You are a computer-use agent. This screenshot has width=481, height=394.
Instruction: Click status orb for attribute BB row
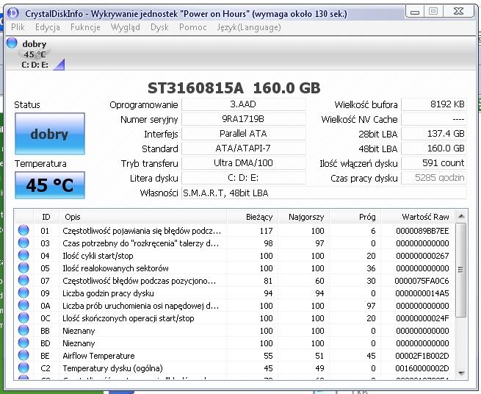coord(23,331)
